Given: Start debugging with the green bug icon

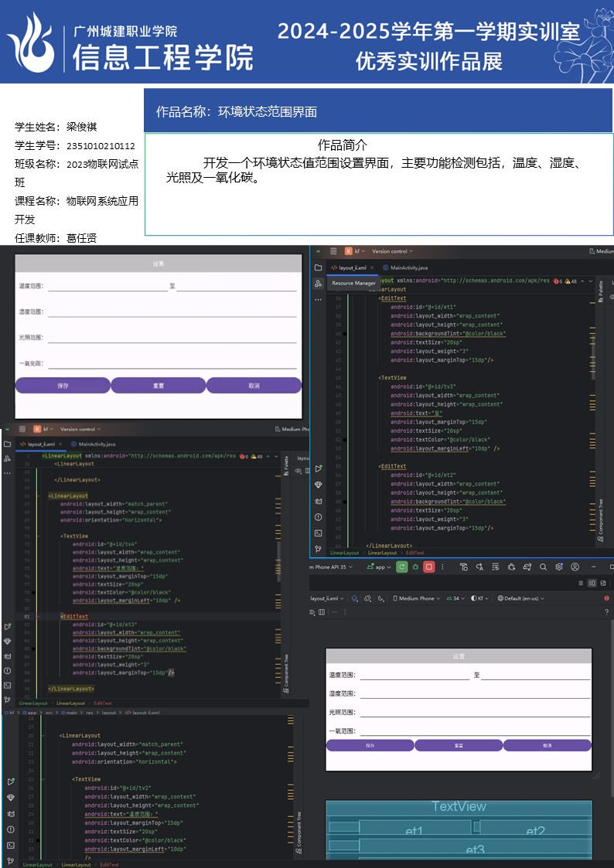Looking at the screenshot, I should (415, 567).
